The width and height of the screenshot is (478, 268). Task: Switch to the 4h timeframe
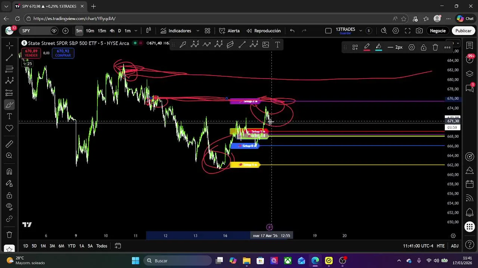(x=112, y=31)
